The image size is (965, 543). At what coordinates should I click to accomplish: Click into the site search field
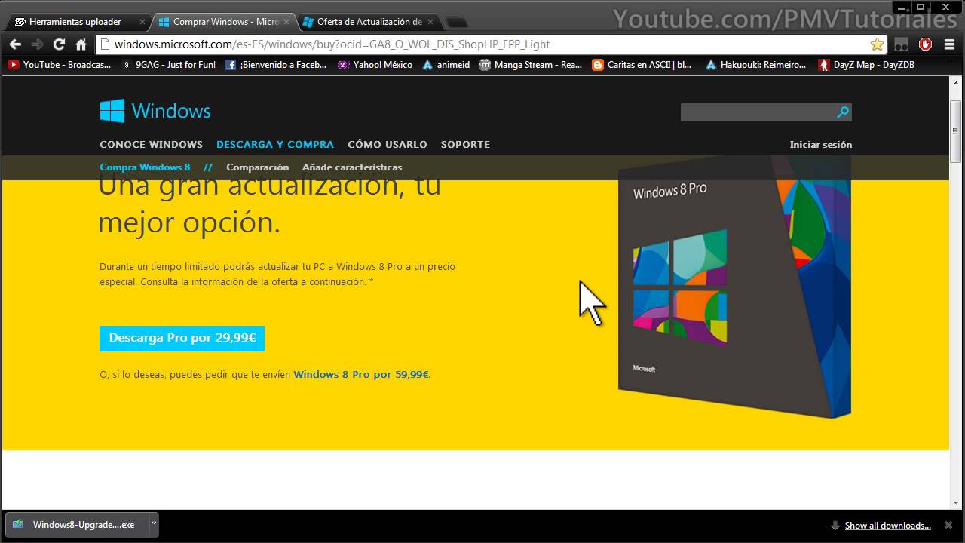[x=757, y=112]
